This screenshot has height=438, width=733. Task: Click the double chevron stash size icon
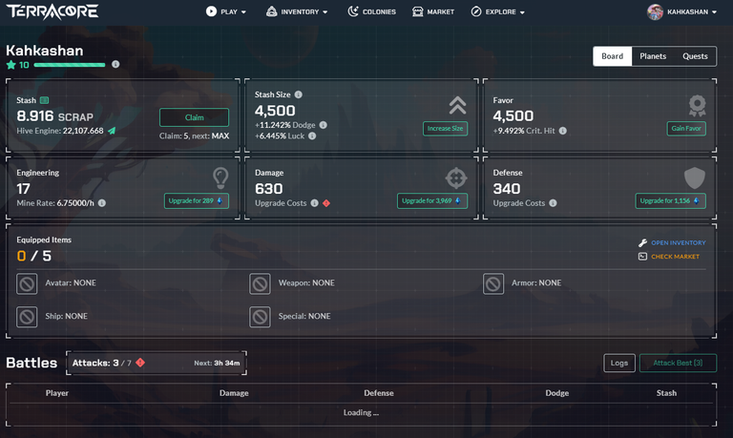click(458, 105)
